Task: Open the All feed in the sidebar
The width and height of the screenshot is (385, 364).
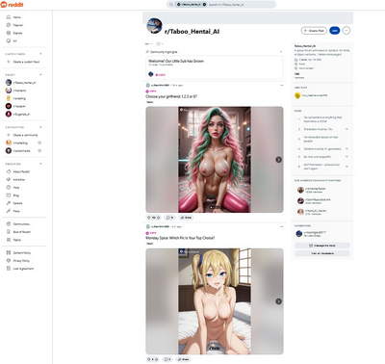Action: pos(12,40)
